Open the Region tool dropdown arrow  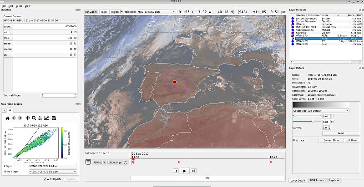tap(121, 12)
